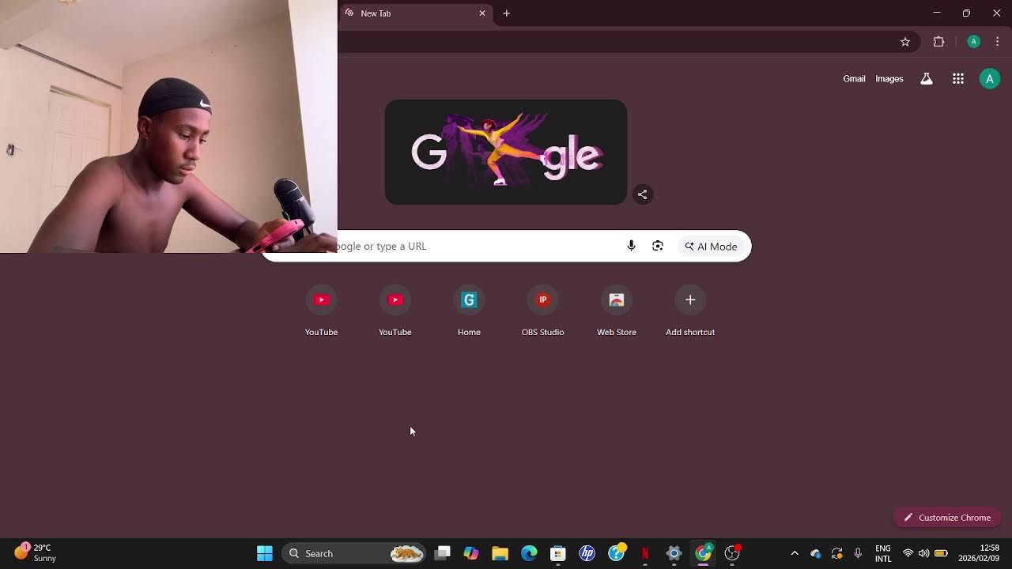The height and width of the screenshot is (569, 1012).
Task: Search by image with Google Lens
Action: click(658, 246)
